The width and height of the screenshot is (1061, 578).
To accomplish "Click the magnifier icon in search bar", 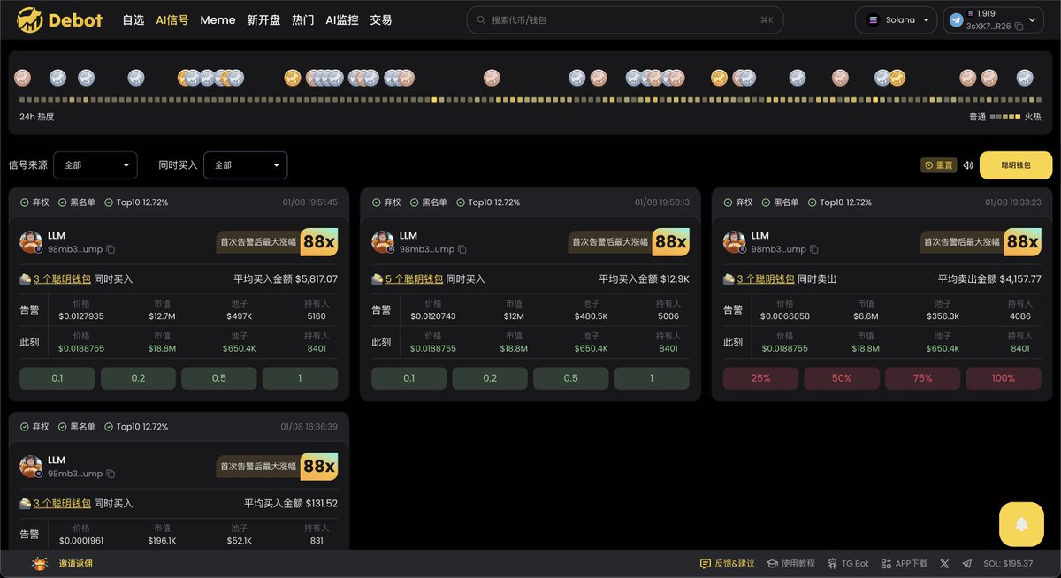I will (x=481, y=19).
